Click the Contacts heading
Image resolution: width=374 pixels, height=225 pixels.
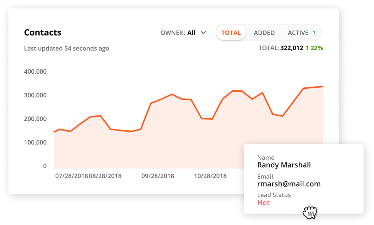click(42, 33)
